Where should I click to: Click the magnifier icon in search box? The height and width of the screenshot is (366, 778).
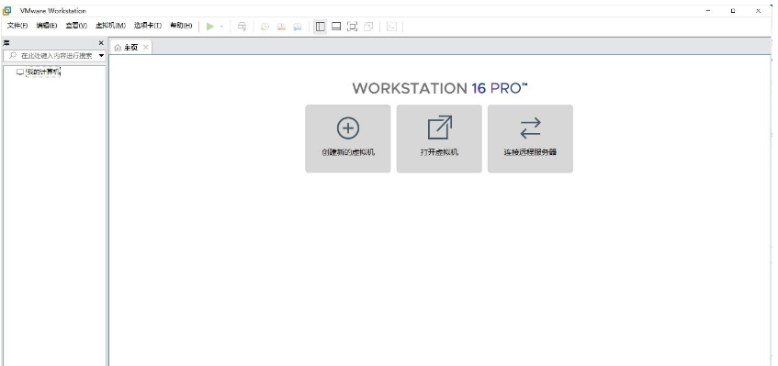pyautogui.click(x=13, y=55)
